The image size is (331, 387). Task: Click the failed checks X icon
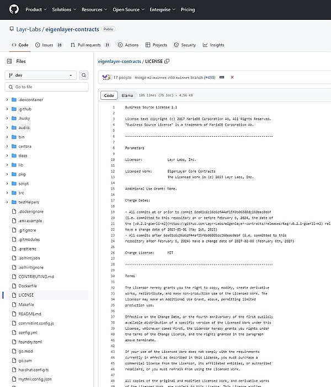click(232, 77)
